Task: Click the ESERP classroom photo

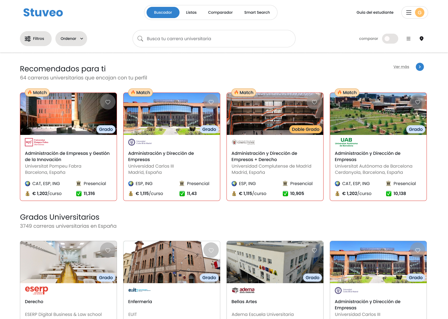Action: [68, 262]
